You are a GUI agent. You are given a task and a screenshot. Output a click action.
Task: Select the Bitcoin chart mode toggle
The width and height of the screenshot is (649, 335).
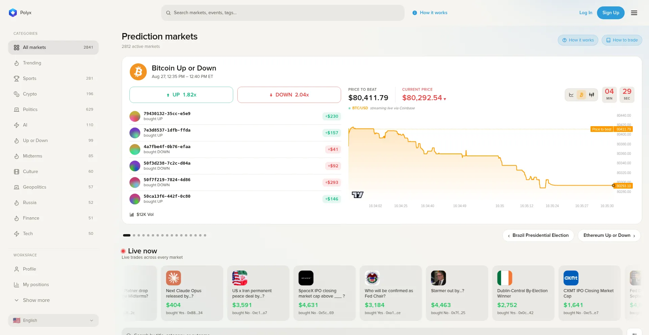coord(581,95)
